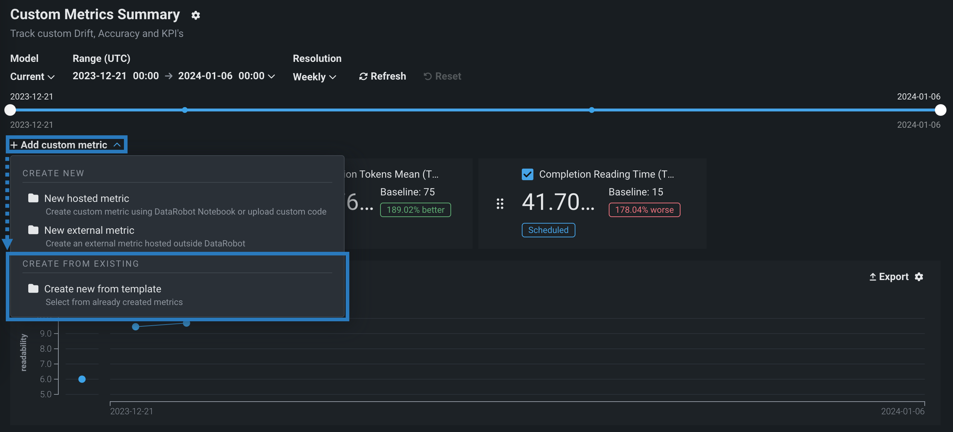The image size is (953, 432).
Task: Click the readability data point at 6.0
Action: pyautogui.click(x=82, y=379)
